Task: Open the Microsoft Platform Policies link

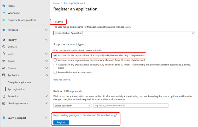Action: pyautogui.click(x=83, y=115)
